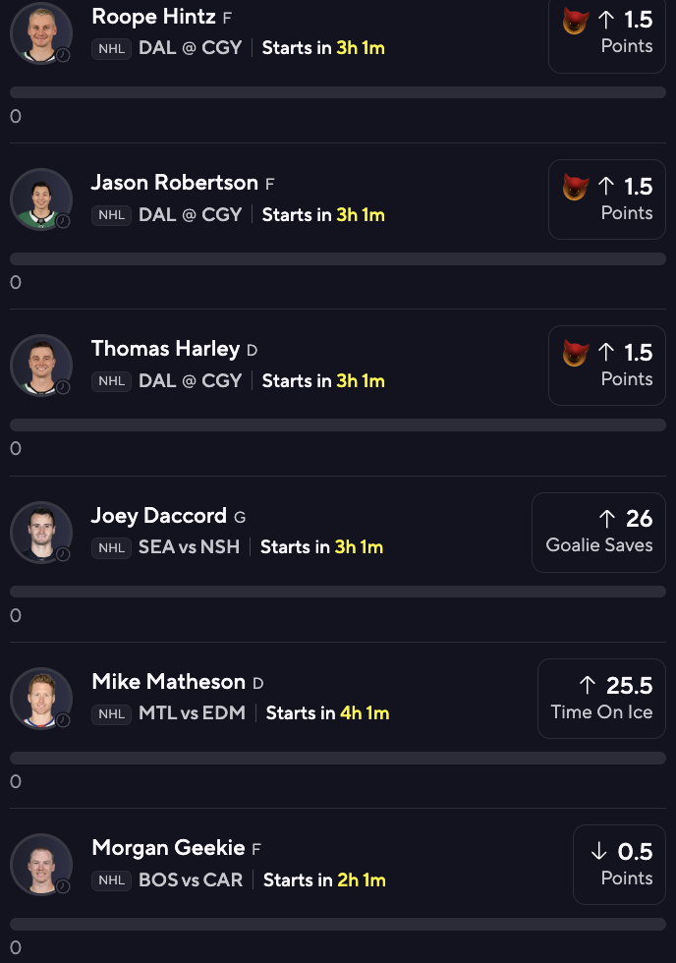Click the up arrow on Mike Matheson's pick
The image size is (676, 963).
click(587, 686)
